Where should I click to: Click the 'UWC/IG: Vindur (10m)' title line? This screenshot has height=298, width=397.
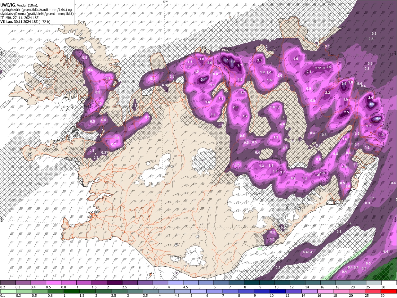[19, 5]
